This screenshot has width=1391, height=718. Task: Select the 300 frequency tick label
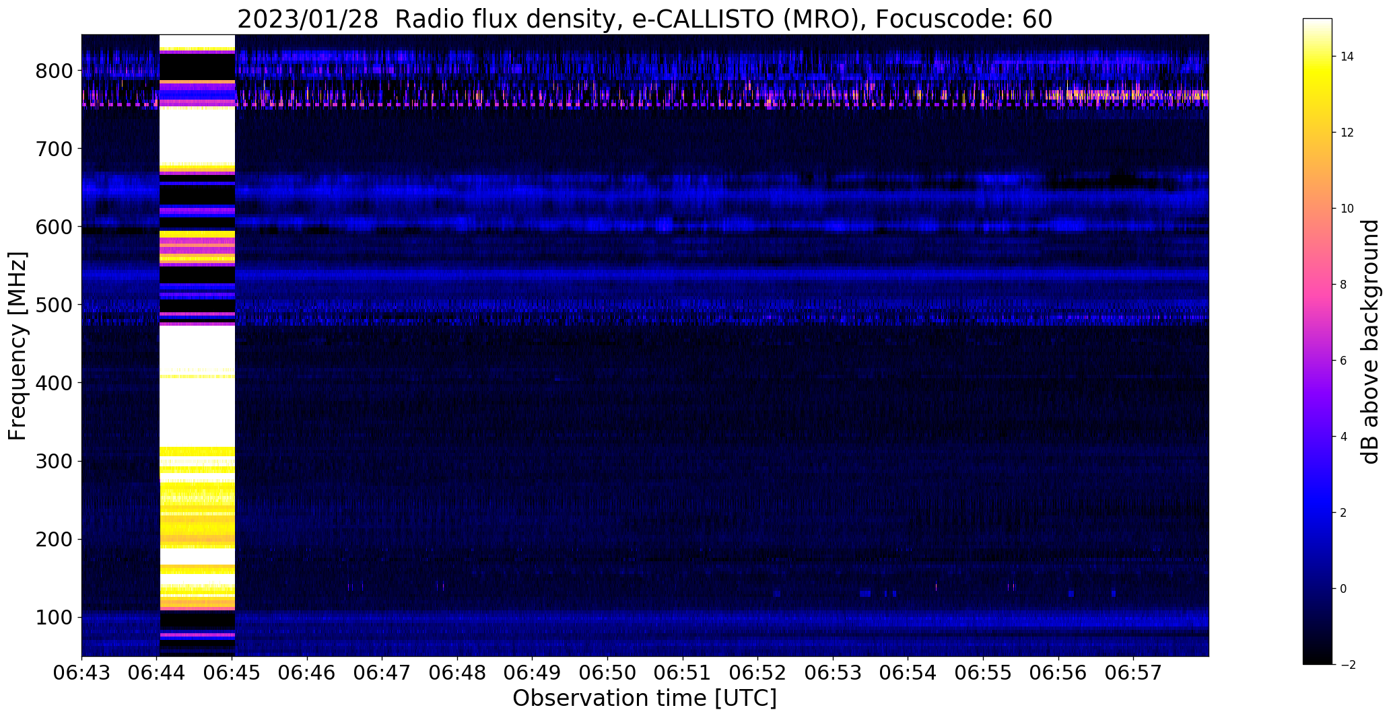tap(55, 461)
